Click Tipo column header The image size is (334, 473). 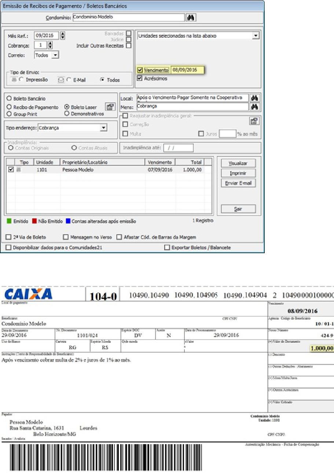pyautogui.click(x=24, y=162)
